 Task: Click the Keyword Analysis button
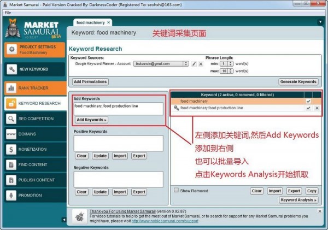pos(298,200)
